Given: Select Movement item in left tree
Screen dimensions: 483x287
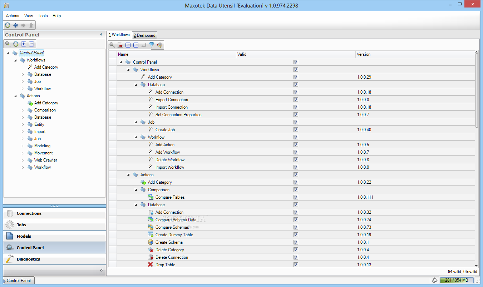Looking at the screenshot, I should (44, 153).
